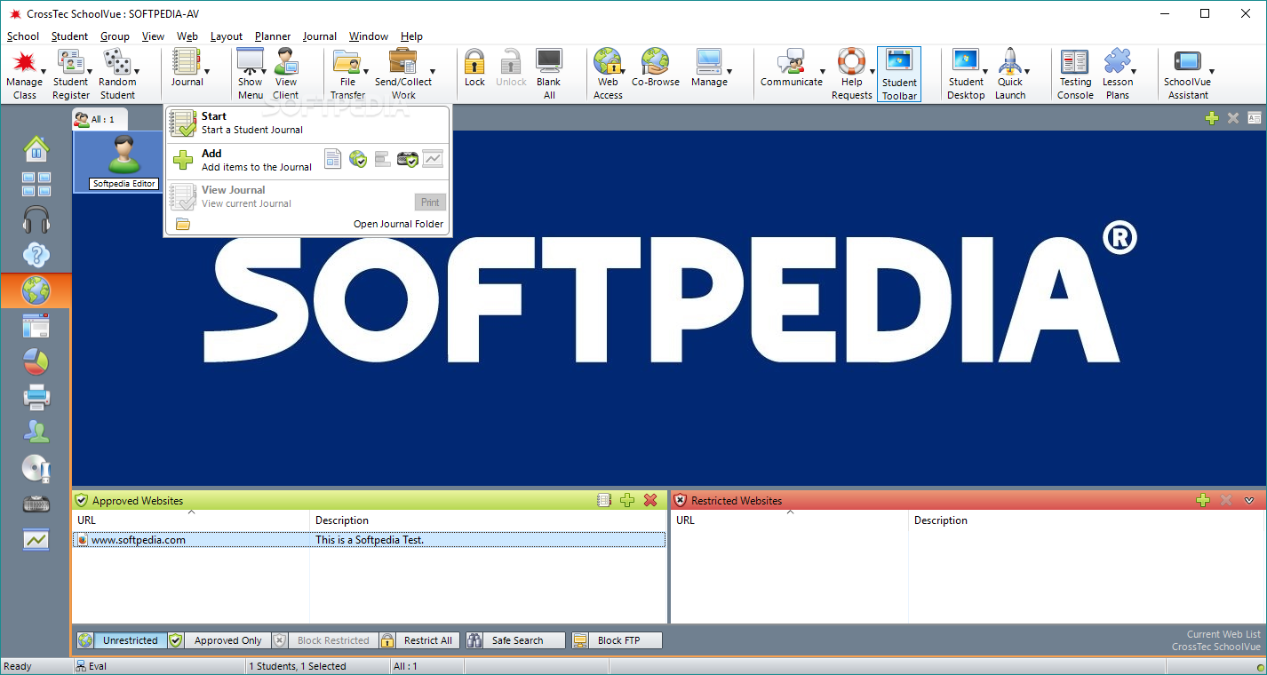Add screenshot camera item to Journal

pyautogui.click(x=408, y=159)
